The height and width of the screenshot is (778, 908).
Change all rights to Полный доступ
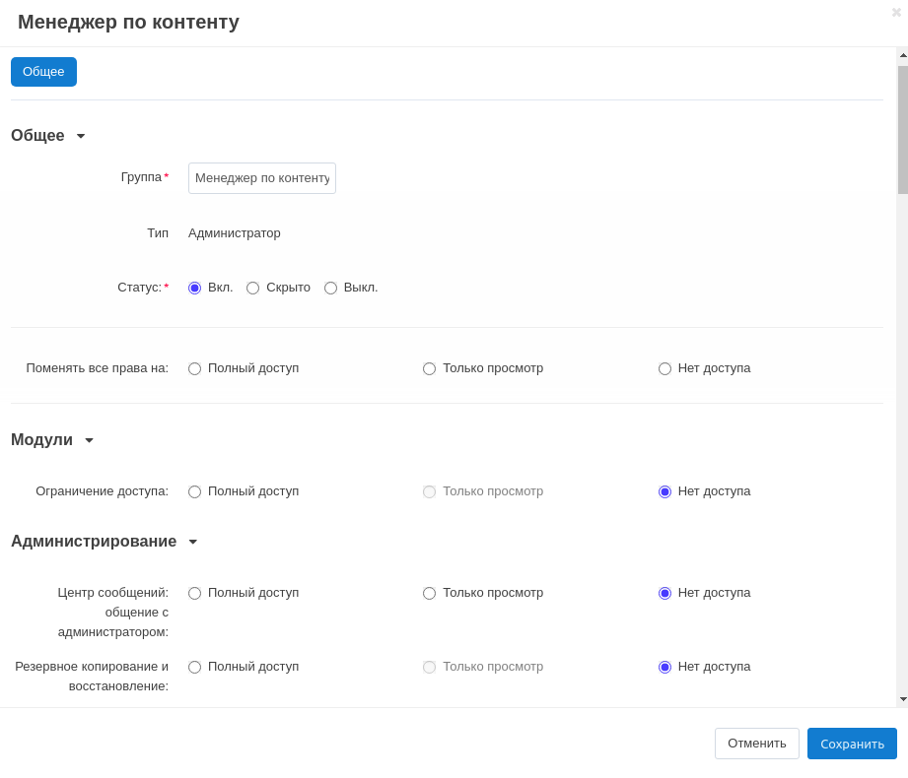pos(195,368)
